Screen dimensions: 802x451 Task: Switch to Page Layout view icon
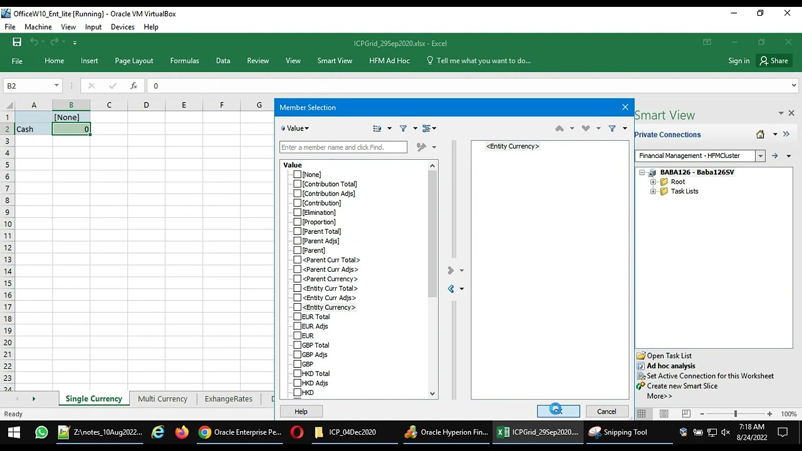tap(664, 414)
